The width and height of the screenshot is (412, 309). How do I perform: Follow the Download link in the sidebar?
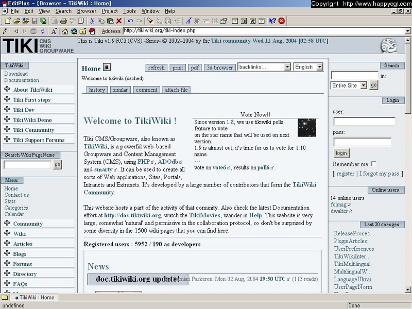16,74
